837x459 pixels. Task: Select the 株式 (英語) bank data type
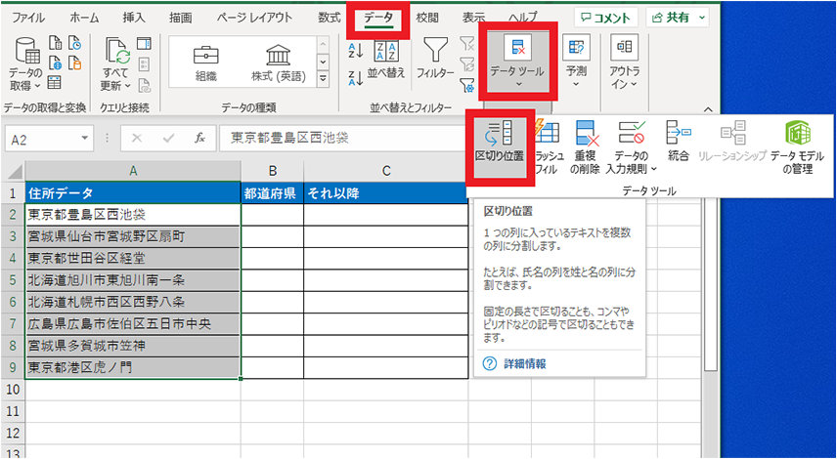(x=278, y=63)
